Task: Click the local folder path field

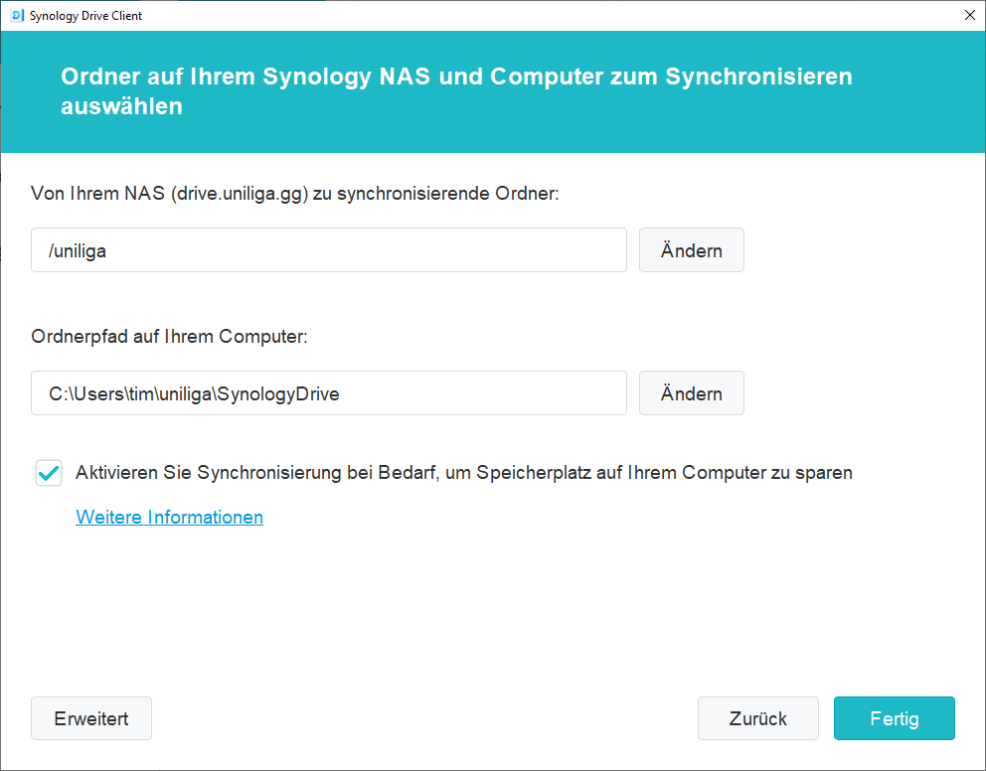Action: [x=328, y=393]
